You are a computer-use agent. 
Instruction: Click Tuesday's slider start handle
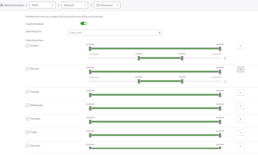pyautogui.click(x=90, y=95)
